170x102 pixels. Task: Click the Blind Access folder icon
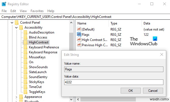pyautogui.click(x=25, y=37)
